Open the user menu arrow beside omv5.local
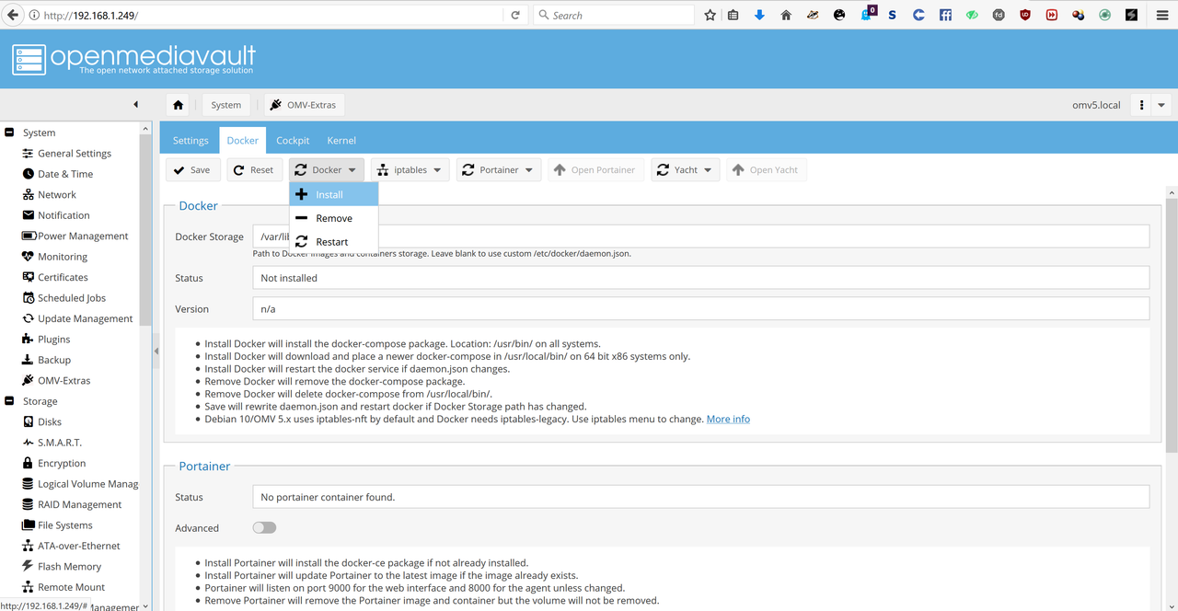Screen dimensions: 1178x611 (1161, 105)
